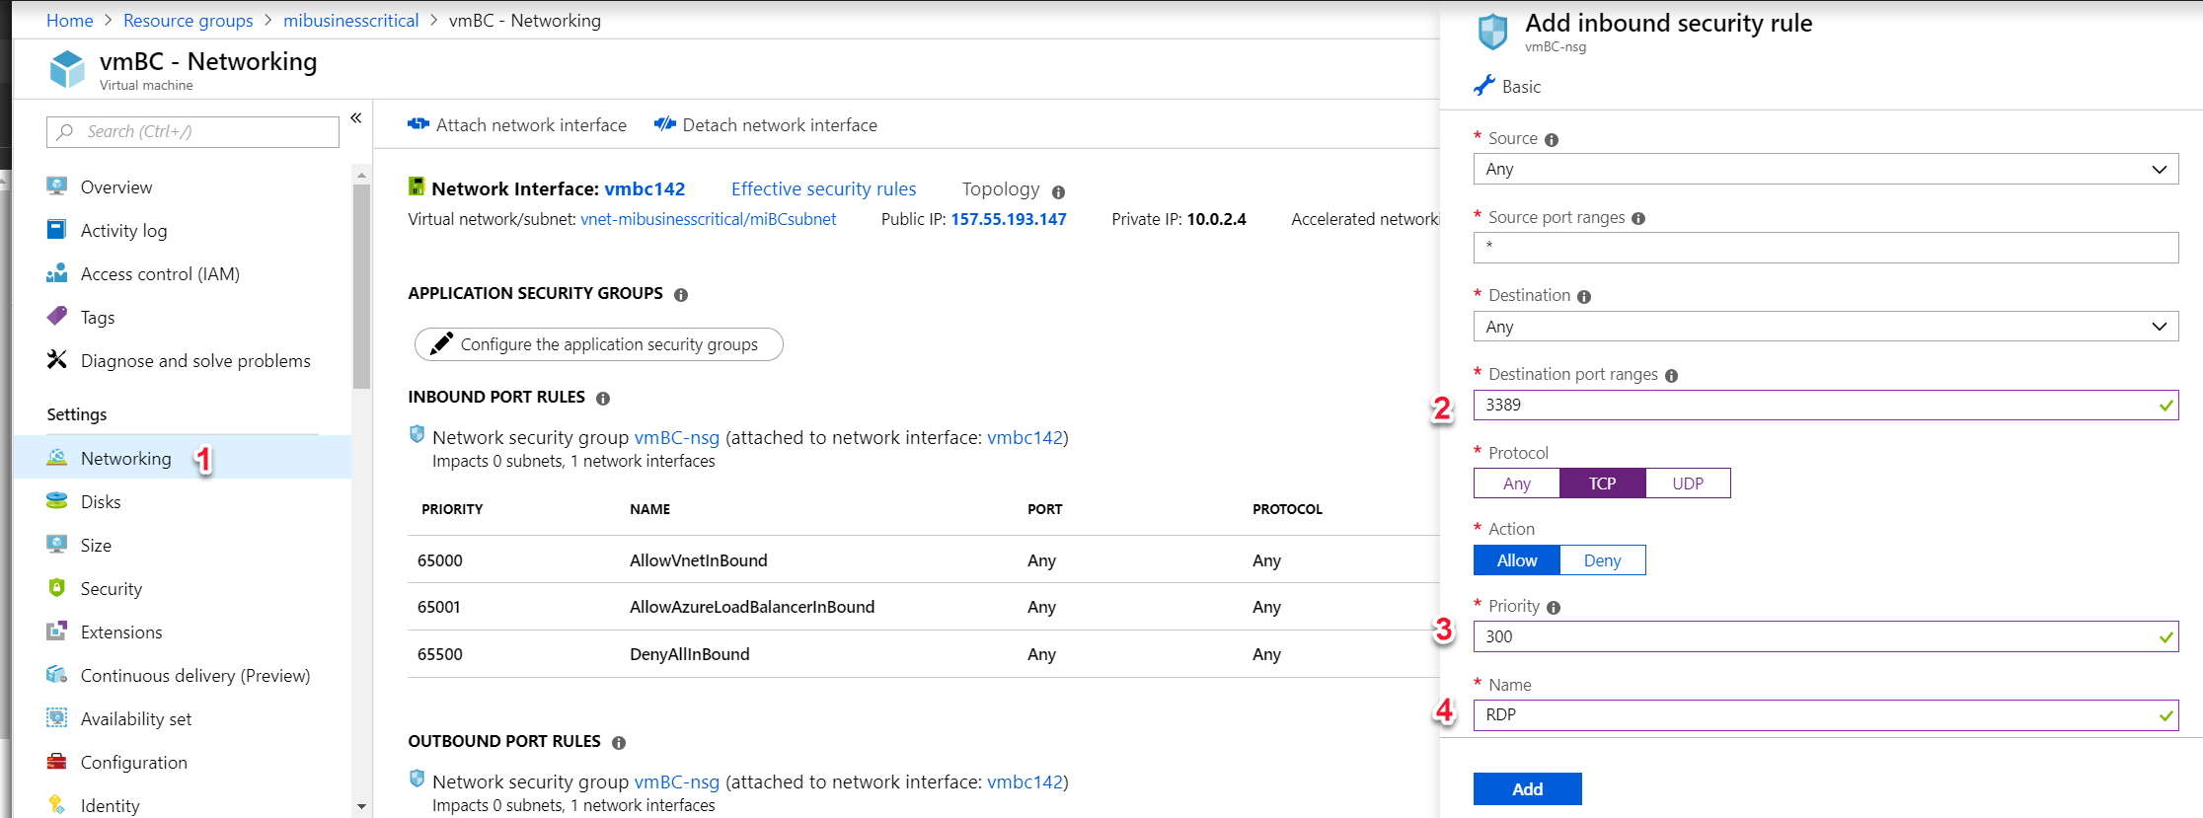Click info icon beside Application Security Groups
Viewport: 2203px width, 818px height.
coord(681,295)
